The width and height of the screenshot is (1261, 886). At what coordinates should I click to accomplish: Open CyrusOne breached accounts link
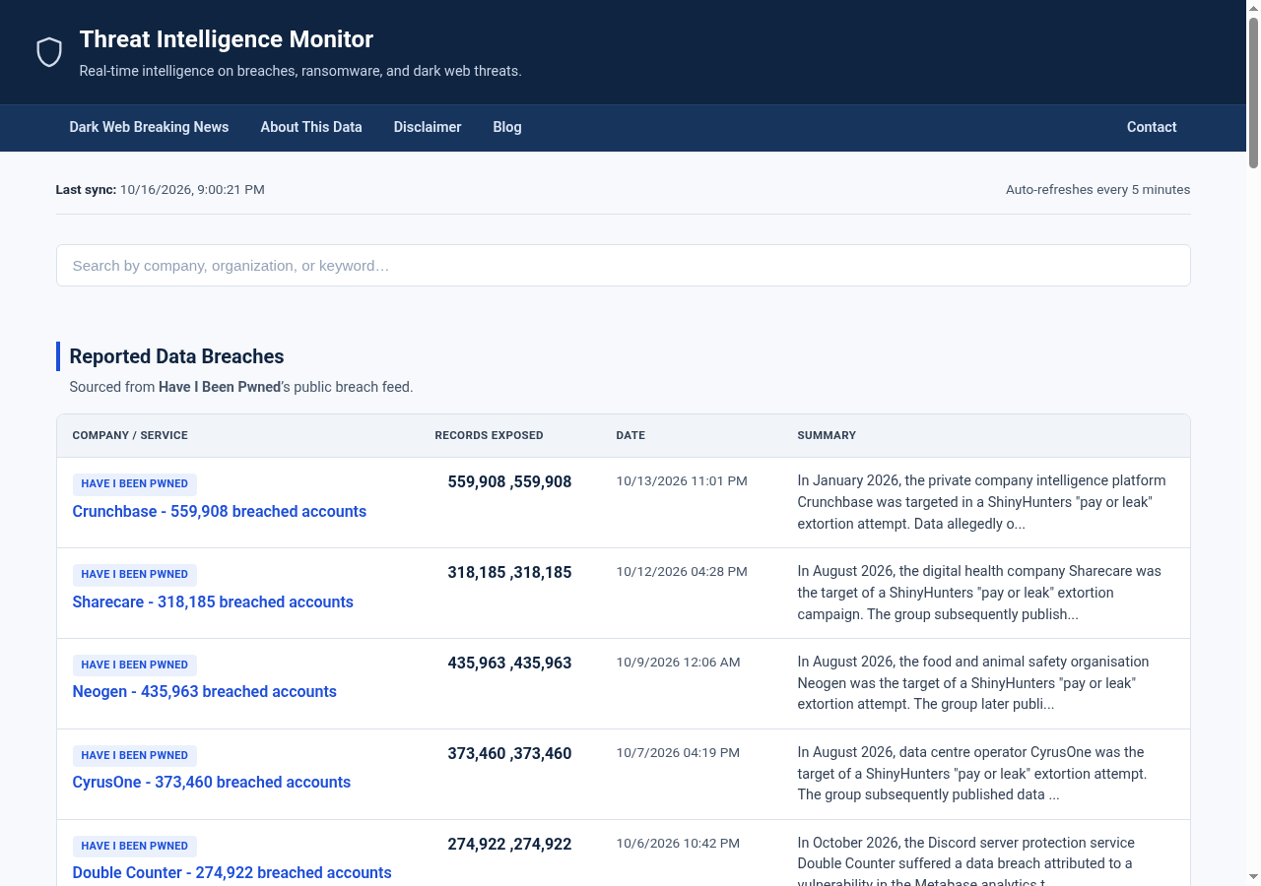[x=212, y=783]
